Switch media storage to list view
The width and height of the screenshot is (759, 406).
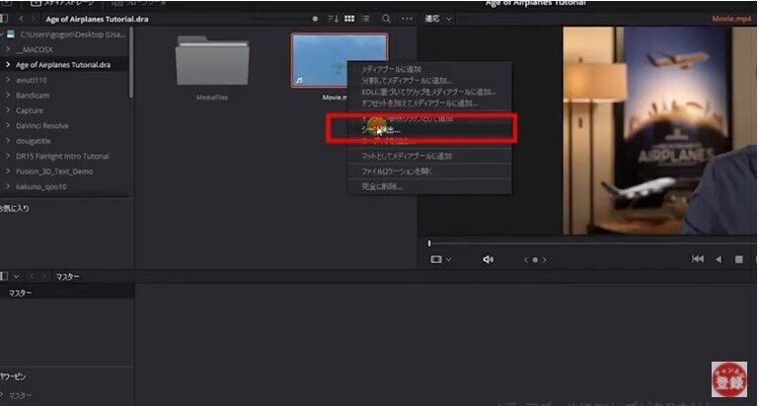point(366,19)
